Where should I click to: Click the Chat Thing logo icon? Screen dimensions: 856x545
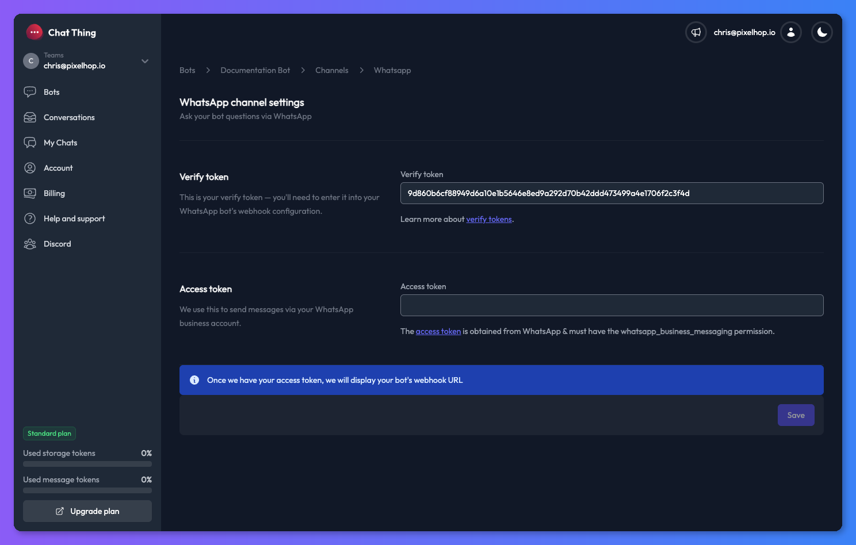(35, 32)
